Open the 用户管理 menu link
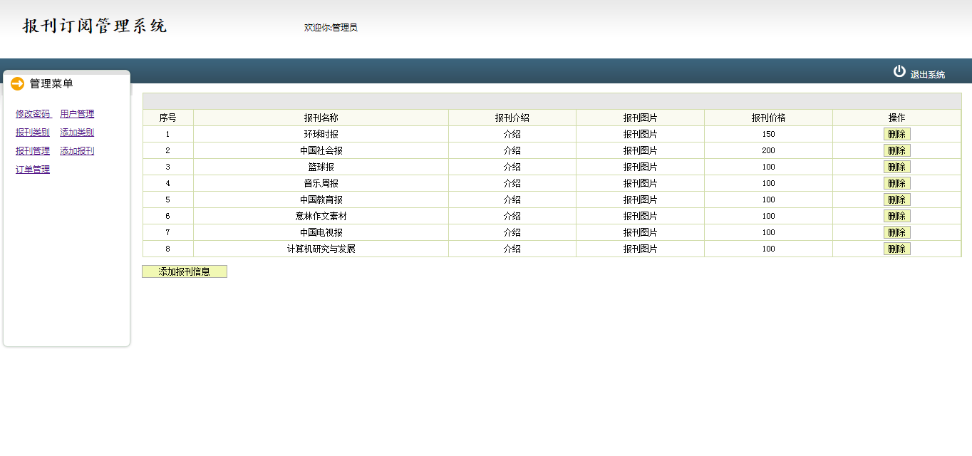972x456 pixels. coord(77,114)
